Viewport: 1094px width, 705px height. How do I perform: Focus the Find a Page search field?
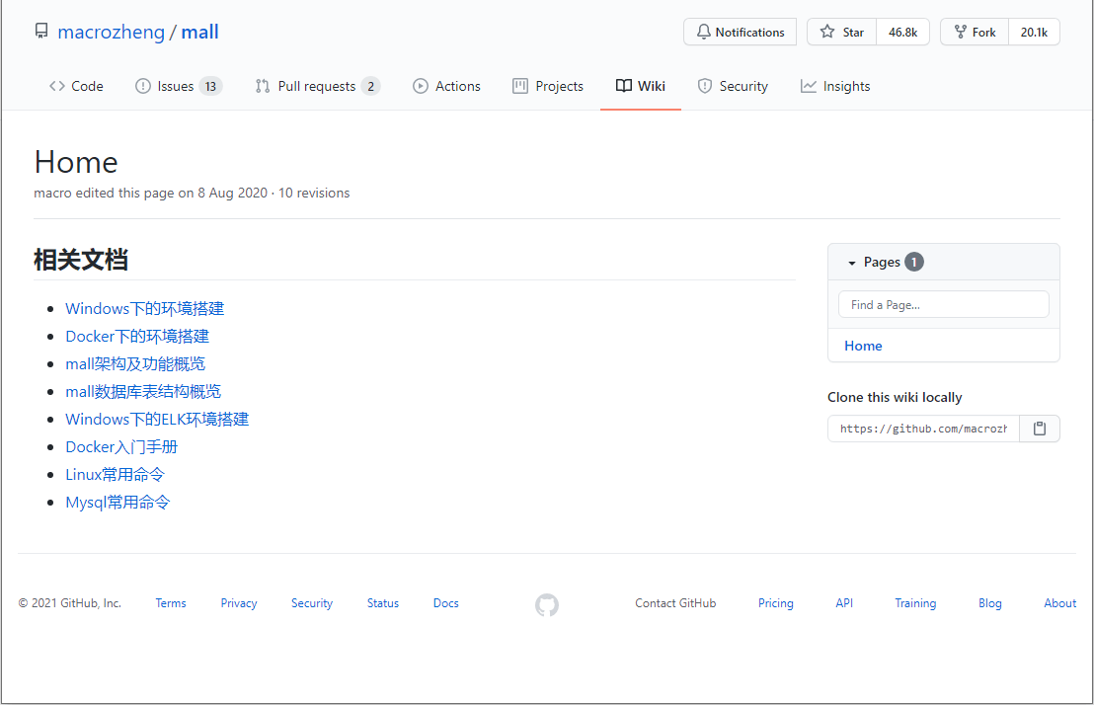coord(943,304)
